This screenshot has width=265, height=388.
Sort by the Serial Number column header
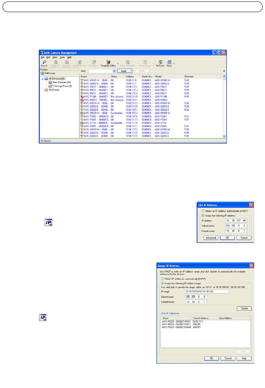coord(147,76)
